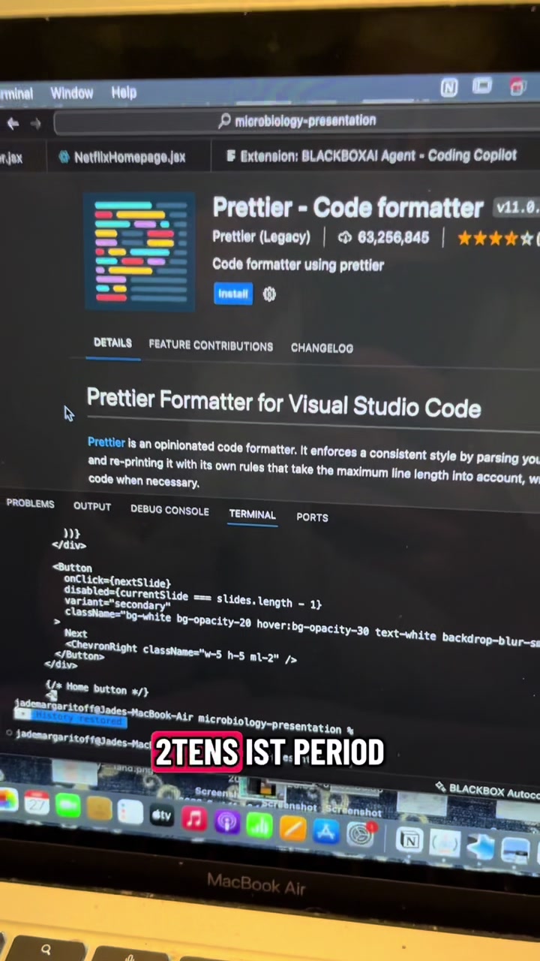Screen dimensions: 540x961
Task: Open the PORTS panel tab
Action: tap(312, 517)
